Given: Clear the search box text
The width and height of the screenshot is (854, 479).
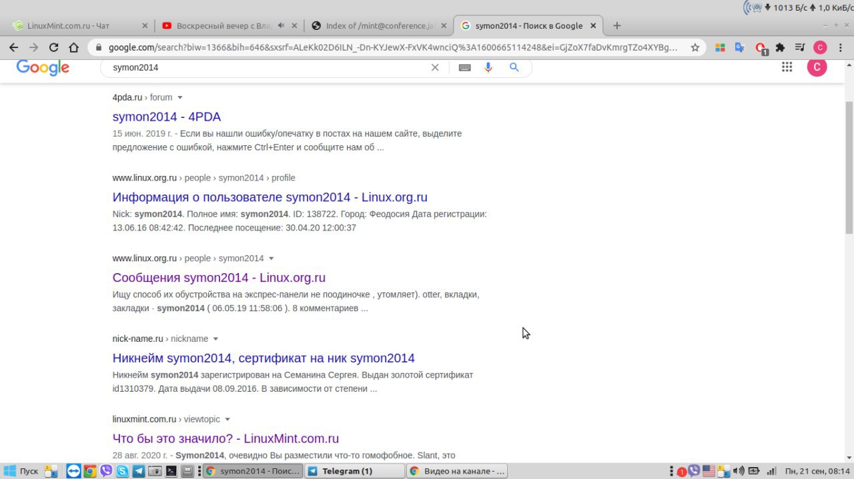Looking at the screenshot, I should pyautogui.click(x=435, y=67).
